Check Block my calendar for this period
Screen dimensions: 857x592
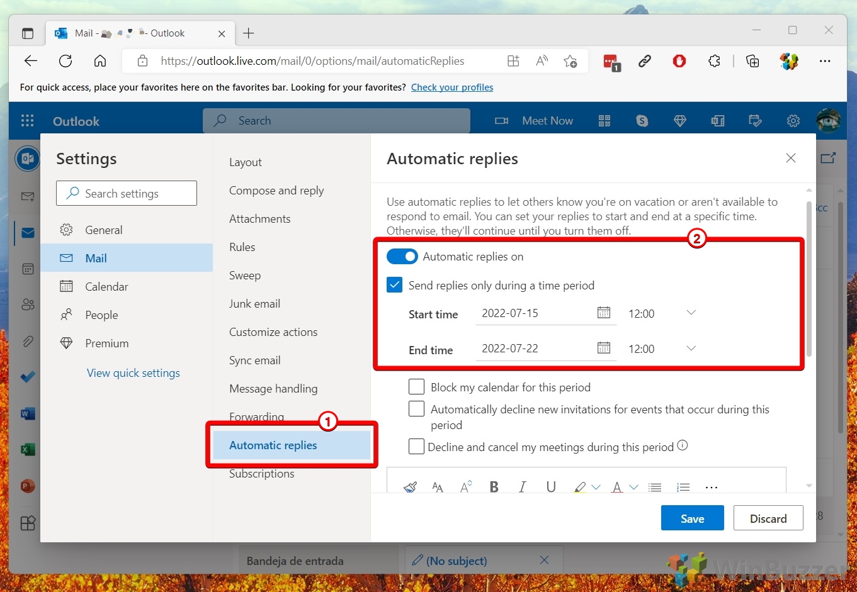point(416,386)
